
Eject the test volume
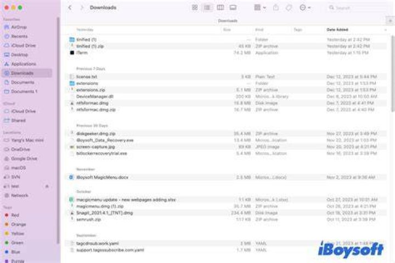(x=47, y=186)
